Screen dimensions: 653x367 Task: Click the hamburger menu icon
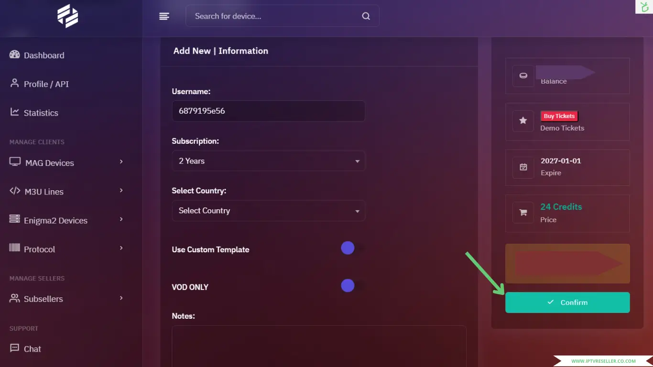tap(164, 16)
